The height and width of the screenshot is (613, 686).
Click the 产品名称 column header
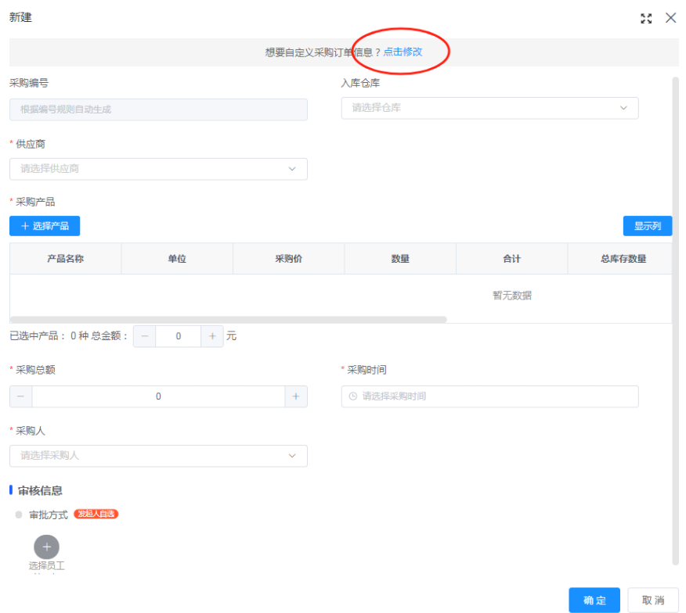[x=66, y=259]
